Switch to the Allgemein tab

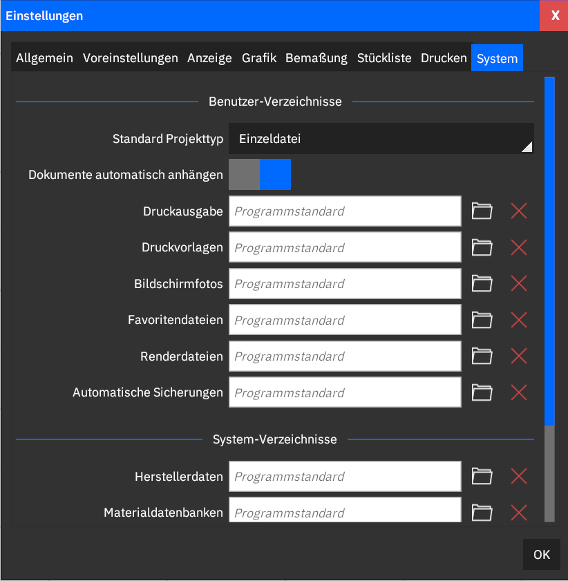pyautogui.click(x=44, y=58)
